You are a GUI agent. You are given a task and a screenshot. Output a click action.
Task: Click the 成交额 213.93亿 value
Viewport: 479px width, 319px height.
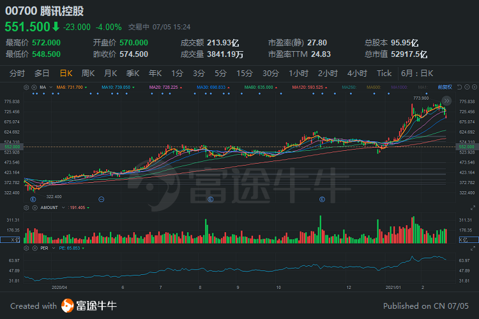click(x=223, y=43)
